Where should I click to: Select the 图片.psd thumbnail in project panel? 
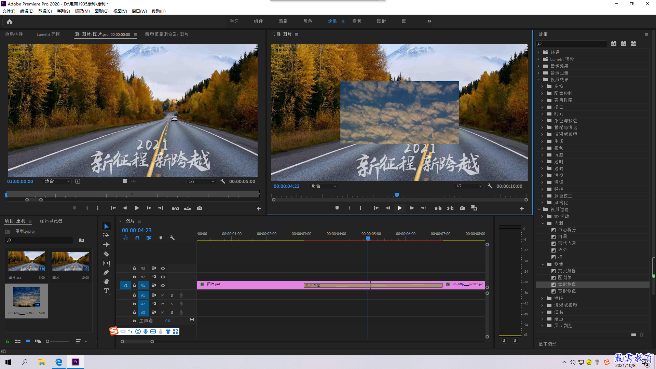(27, 262)
